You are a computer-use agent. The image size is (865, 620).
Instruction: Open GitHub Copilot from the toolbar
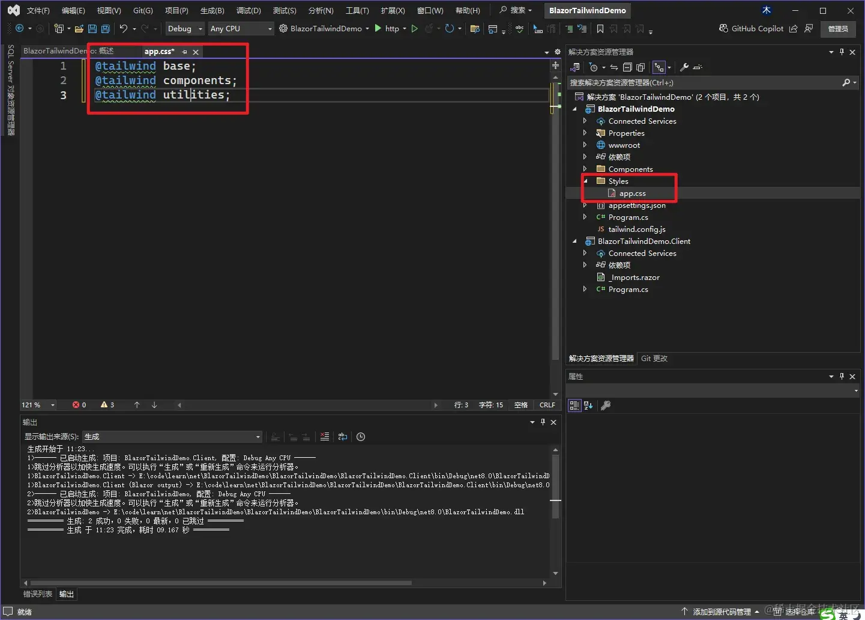(751, 28)
